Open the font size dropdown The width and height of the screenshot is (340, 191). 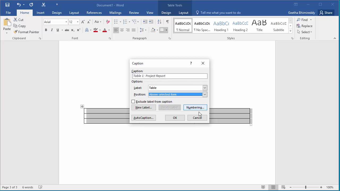pos(78,22)
